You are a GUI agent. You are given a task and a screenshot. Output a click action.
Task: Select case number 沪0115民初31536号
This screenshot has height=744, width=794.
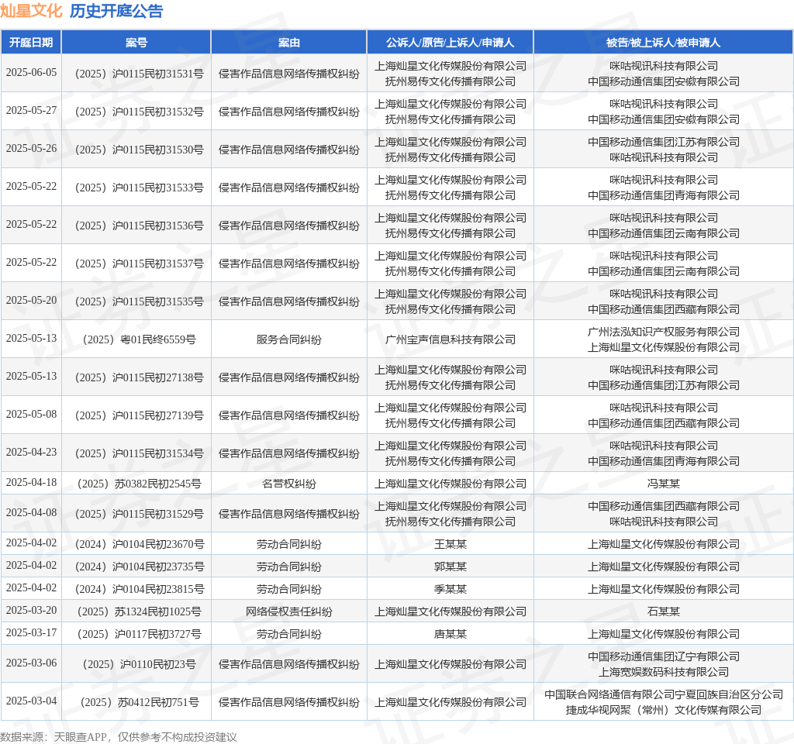click(x=140, y=226)
